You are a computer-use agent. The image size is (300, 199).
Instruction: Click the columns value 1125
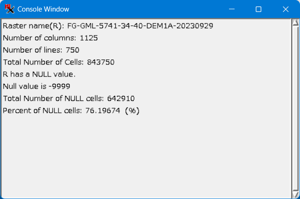[x=88, y=38]
